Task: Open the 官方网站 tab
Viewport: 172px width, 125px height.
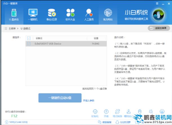Action: coord(108,15)
